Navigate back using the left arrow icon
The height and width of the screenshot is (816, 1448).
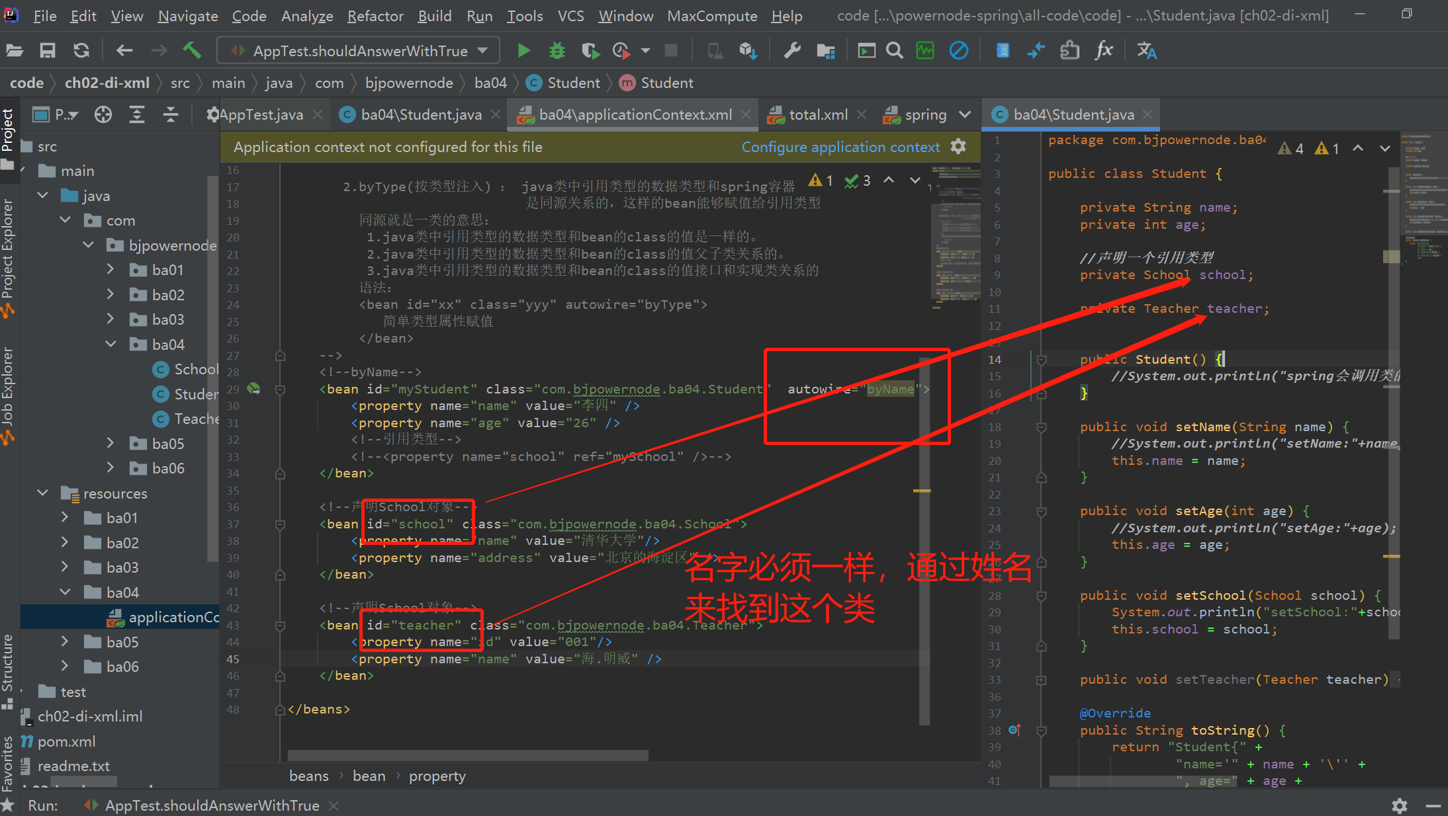coord(124,50)
